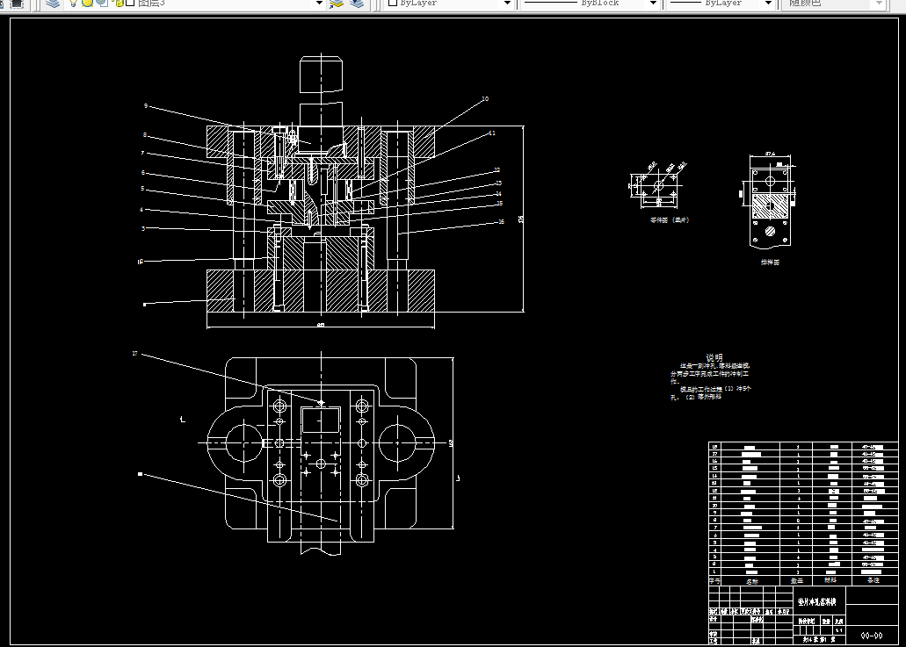
Task: Click the 图层3 layer color box
Action: pos(130,3)
